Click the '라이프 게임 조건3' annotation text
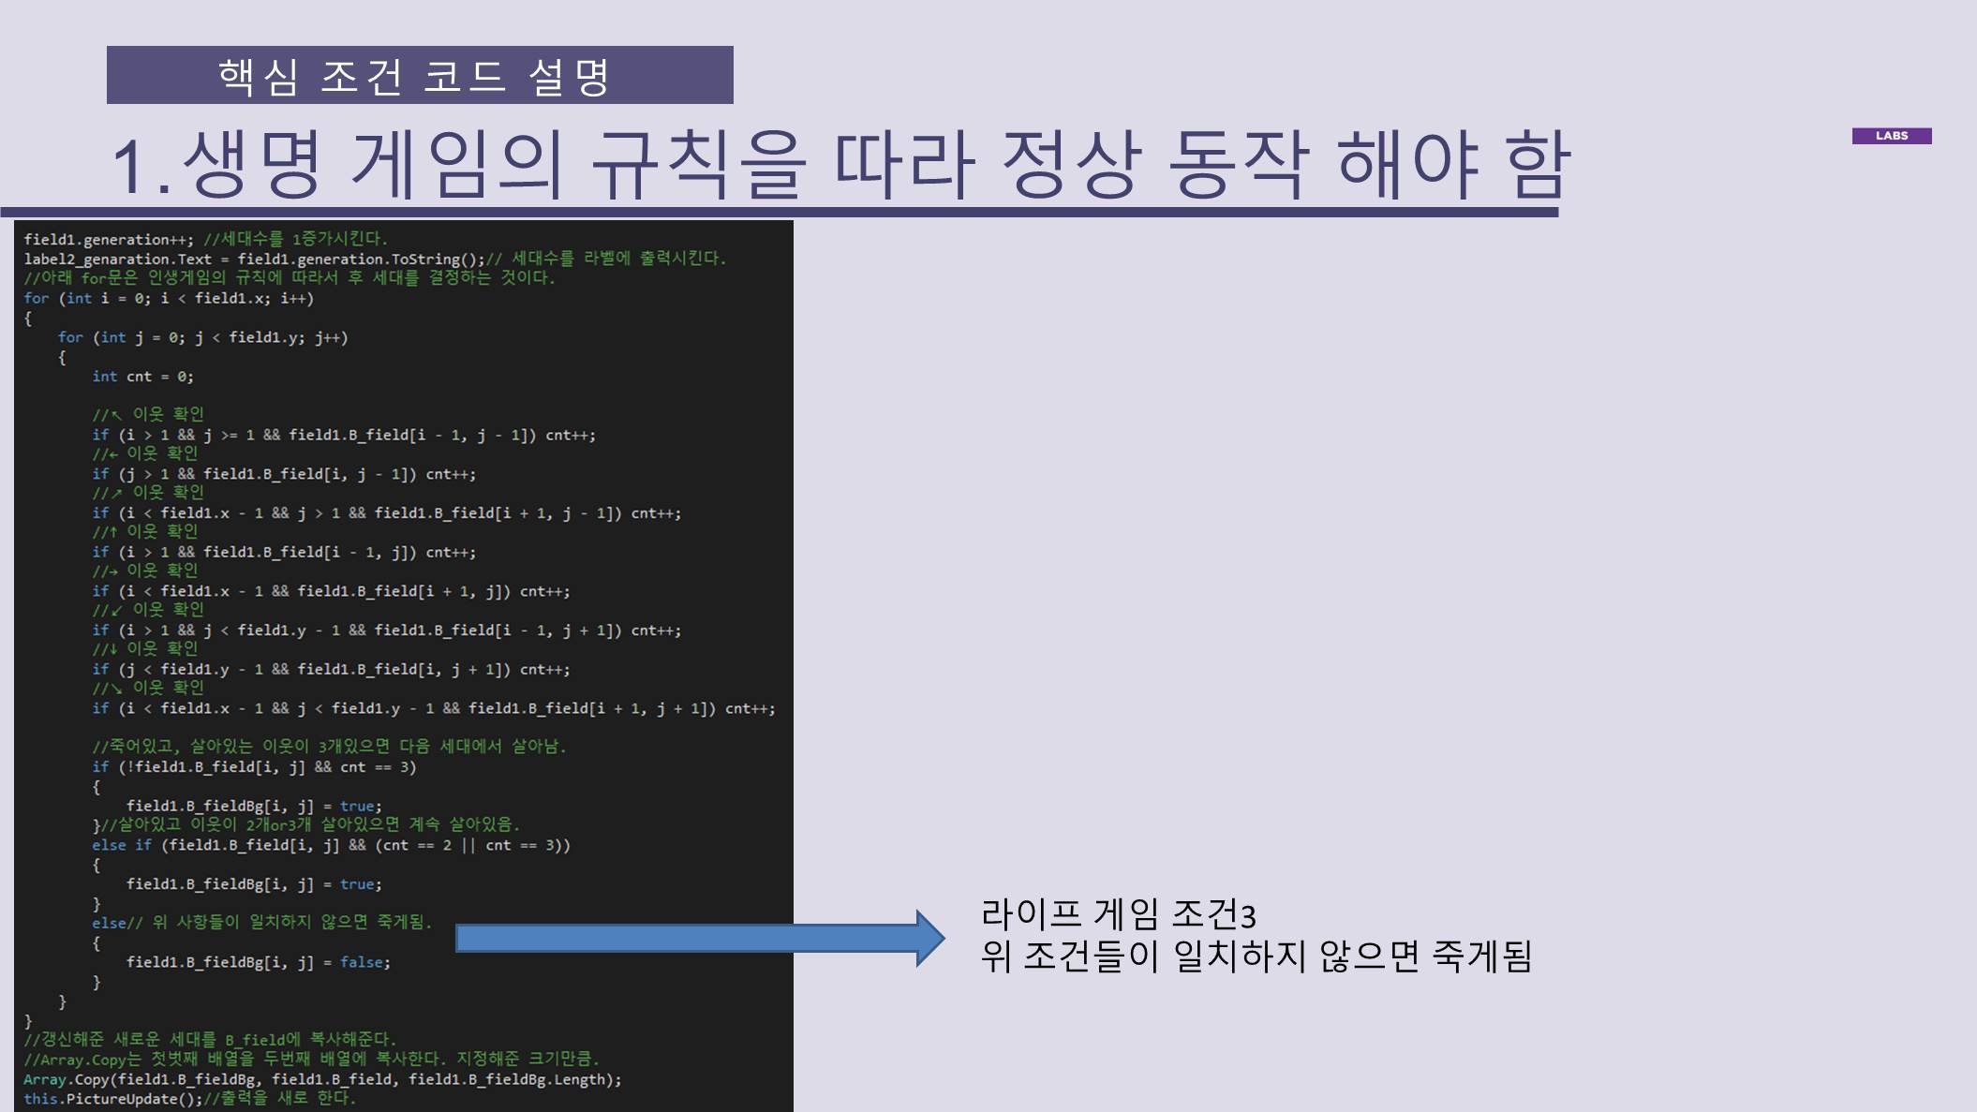Viewport: 1977px width, 1112px height. coord(1118,913)
